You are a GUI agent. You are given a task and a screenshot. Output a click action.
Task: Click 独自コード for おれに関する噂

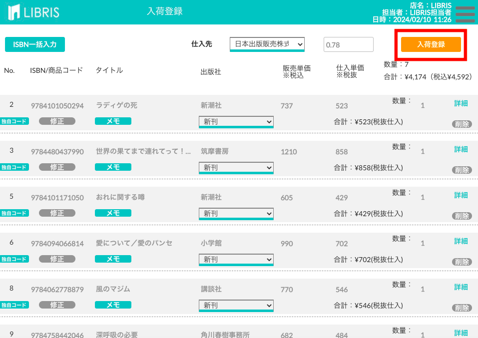14,213
